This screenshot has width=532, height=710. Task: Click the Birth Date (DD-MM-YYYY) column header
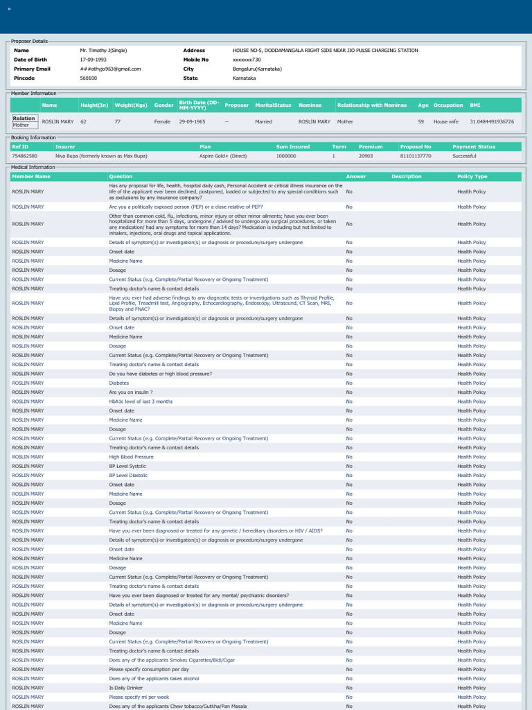point(199,105)
